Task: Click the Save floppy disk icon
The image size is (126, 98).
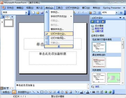Action: tap(42, 13)
